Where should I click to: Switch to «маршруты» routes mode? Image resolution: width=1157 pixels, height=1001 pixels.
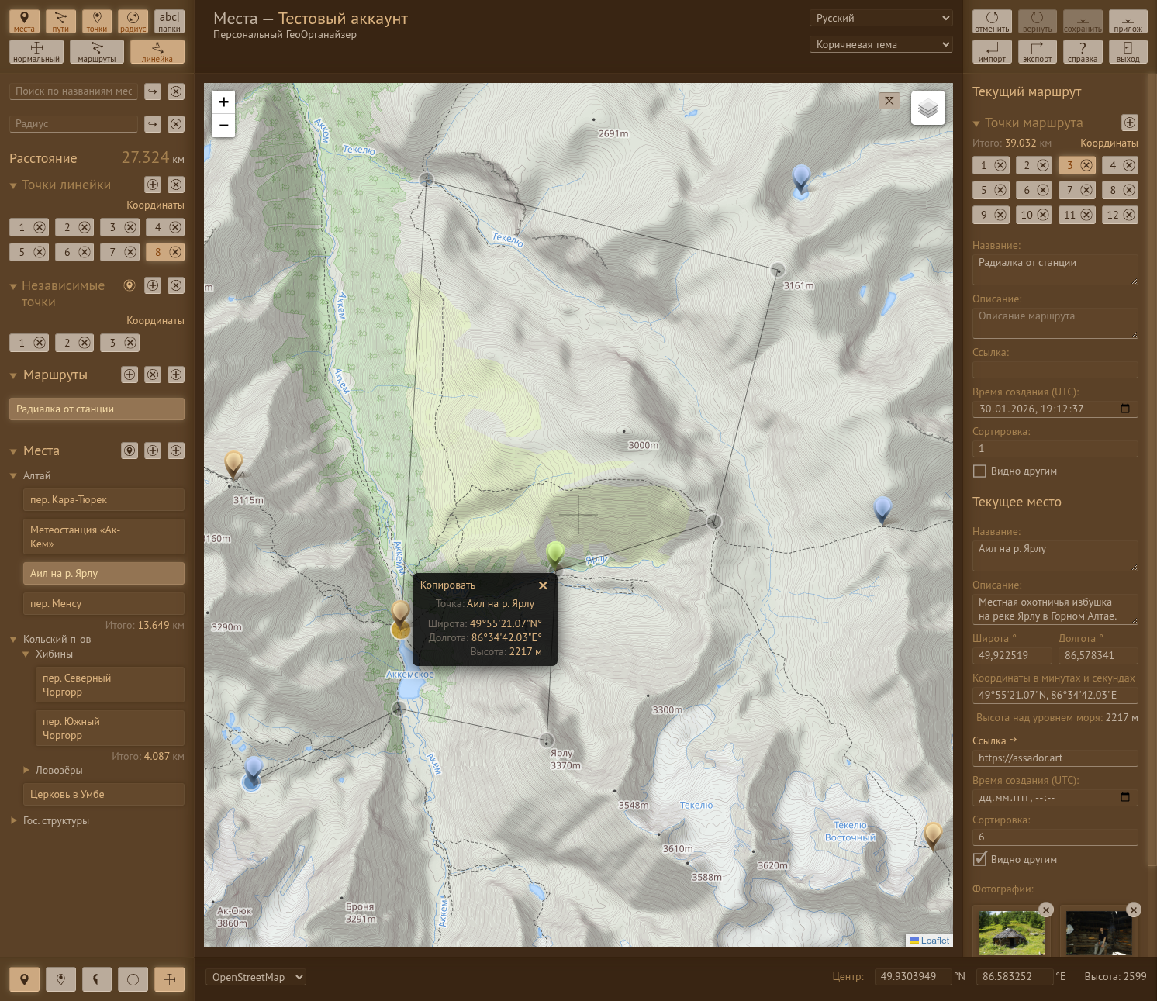97,52
